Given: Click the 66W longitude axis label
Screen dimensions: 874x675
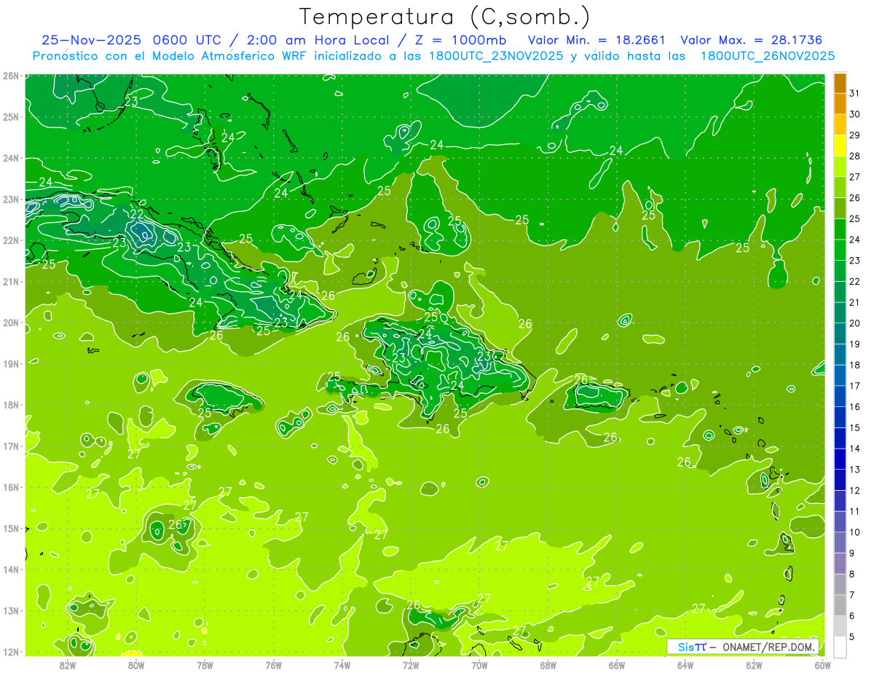Looking at the screenshot, I should click(x=616, y=665).
